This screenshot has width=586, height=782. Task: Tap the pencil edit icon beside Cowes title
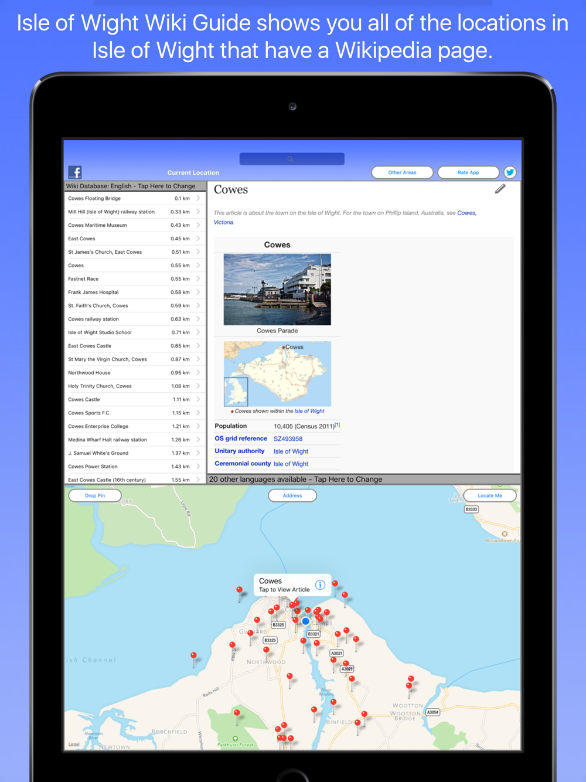pos(500,189)
